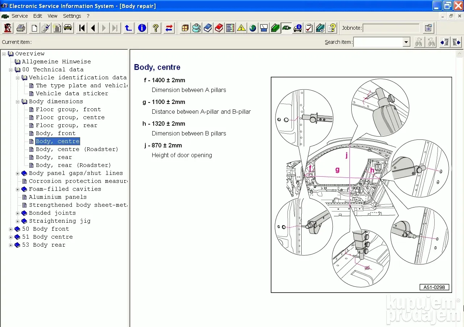The width and height of the screenshot is (464, 327).
Task: Open the View menu
Action: point(53,16)
